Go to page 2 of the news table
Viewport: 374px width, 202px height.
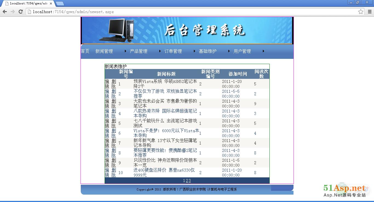(187, 181)
